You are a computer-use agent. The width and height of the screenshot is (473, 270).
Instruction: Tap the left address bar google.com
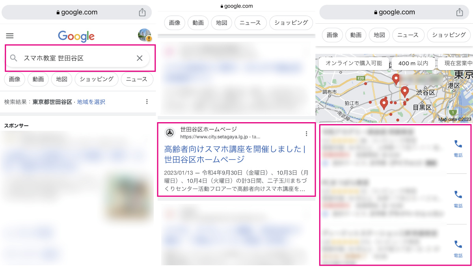77,12
